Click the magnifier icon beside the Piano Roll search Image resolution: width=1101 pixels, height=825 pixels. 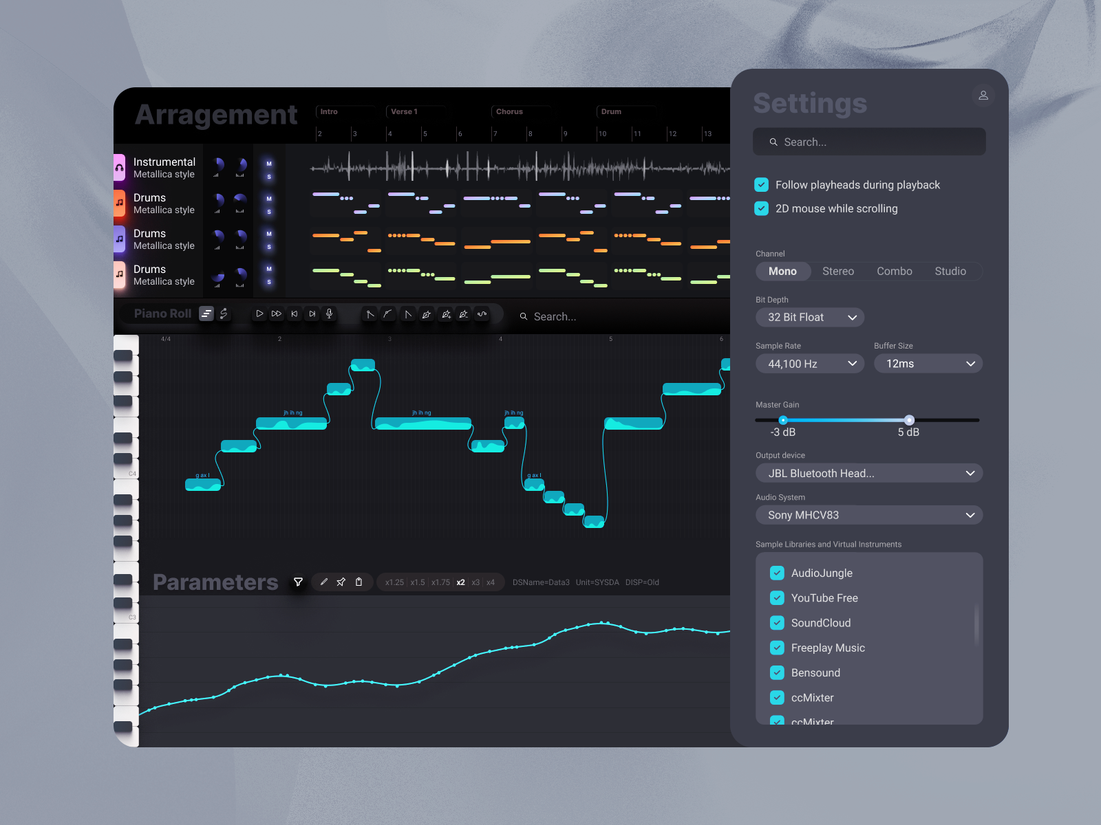(x=524, y=316)
